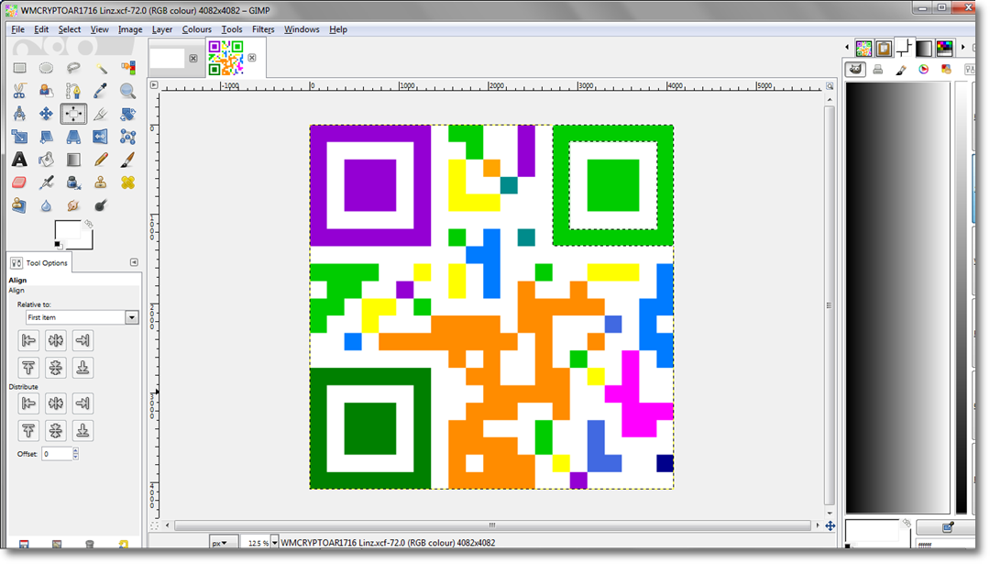990x564 pixels.
Task: Reset toolbox colours to black and white
Action: pyautogui.click(x=58, y=245)
